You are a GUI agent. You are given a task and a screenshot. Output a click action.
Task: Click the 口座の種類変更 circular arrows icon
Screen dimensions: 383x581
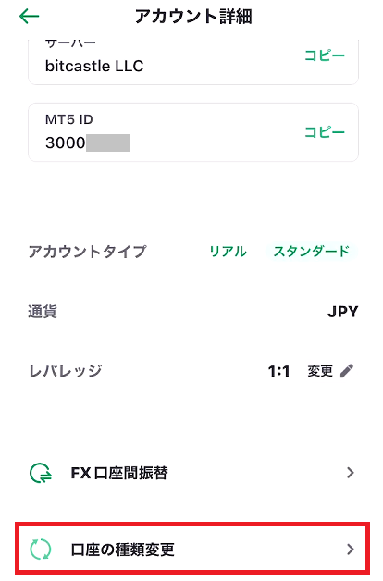41,550
